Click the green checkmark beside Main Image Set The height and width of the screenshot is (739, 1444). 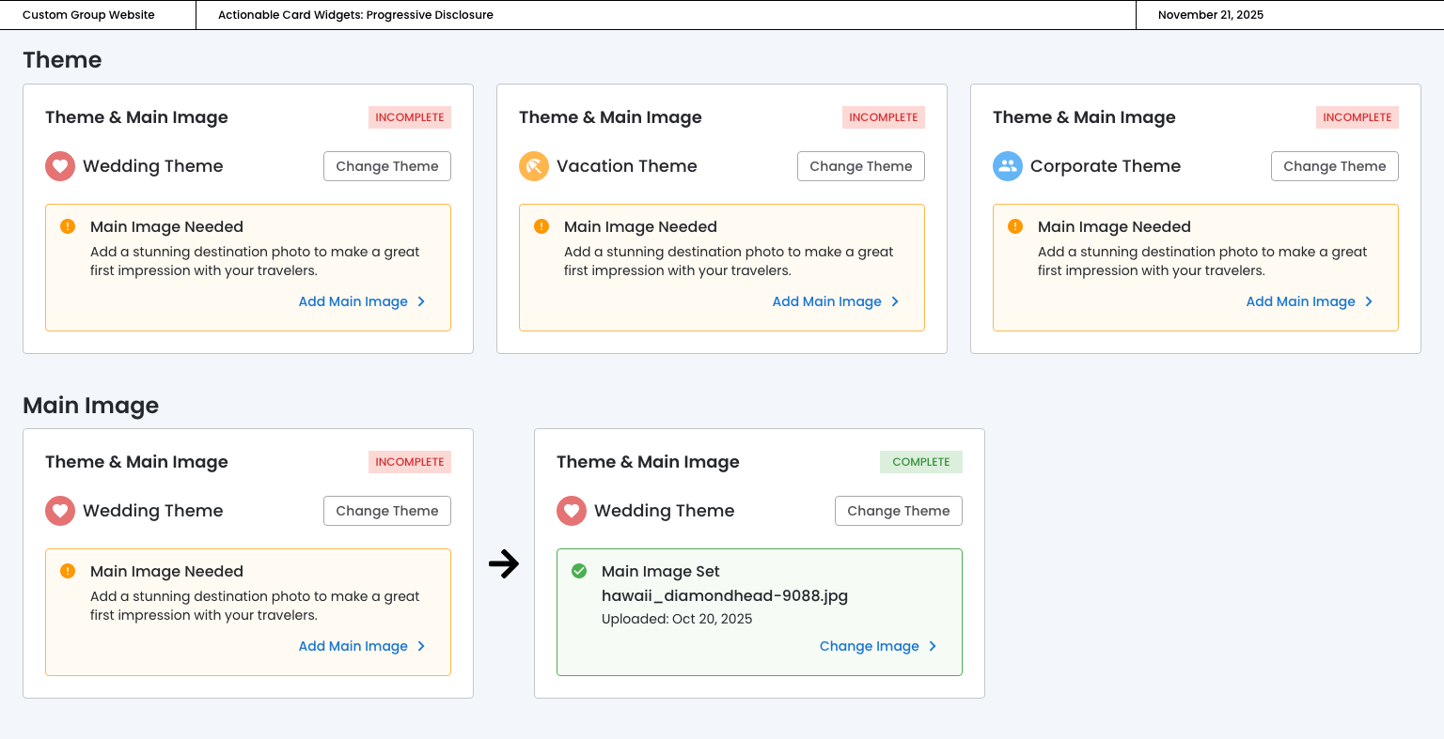(579, 571)
